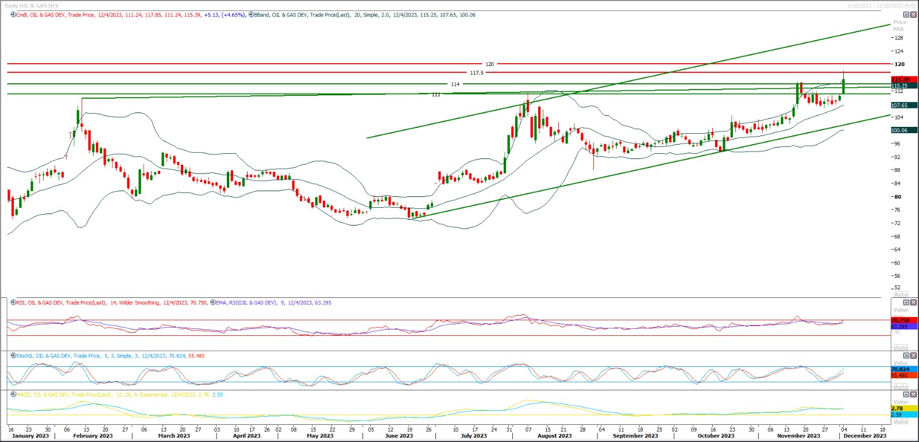This screenshot has width=919, height=442.
Task: Maximize the Stochastic indicator pane
Action: 906,356
